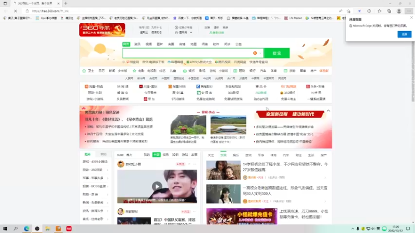Click the 天猫·国际 site icon
The height and width of the screenshot is (233, 415).
click(141, 86)
